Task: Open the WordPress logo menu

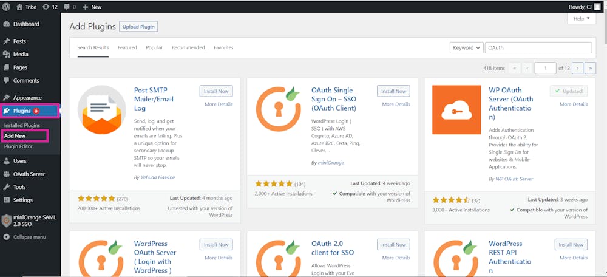Action: 6,7
